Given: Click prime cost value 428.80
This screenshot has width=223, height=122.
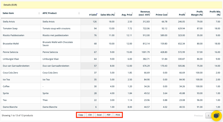Looking at the screenshot, I should [164, 52].
